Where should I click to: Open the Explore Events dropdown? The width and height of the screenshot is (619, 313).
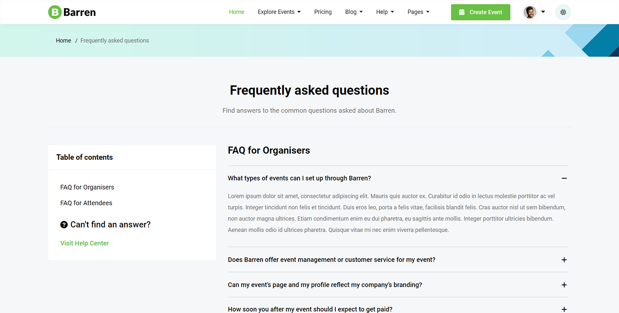click(279, 12)
